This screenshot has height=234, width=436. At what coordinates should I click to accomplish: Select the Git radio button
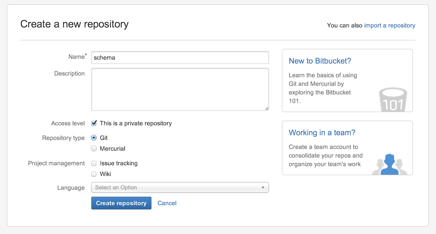(94, 138)
